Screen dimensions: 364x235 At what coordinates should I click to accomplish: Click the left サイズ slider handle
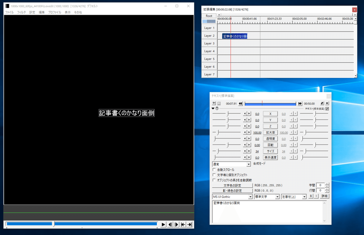217,151
